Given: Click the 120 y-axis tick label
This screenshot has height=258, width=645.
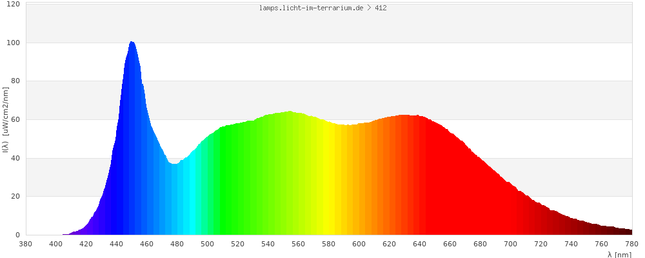Looking at the screenshot, I should [x=14, y=5].
